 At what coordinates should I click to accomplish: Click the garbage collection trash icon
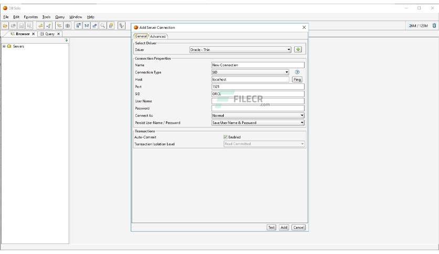[x=434, y=26]
